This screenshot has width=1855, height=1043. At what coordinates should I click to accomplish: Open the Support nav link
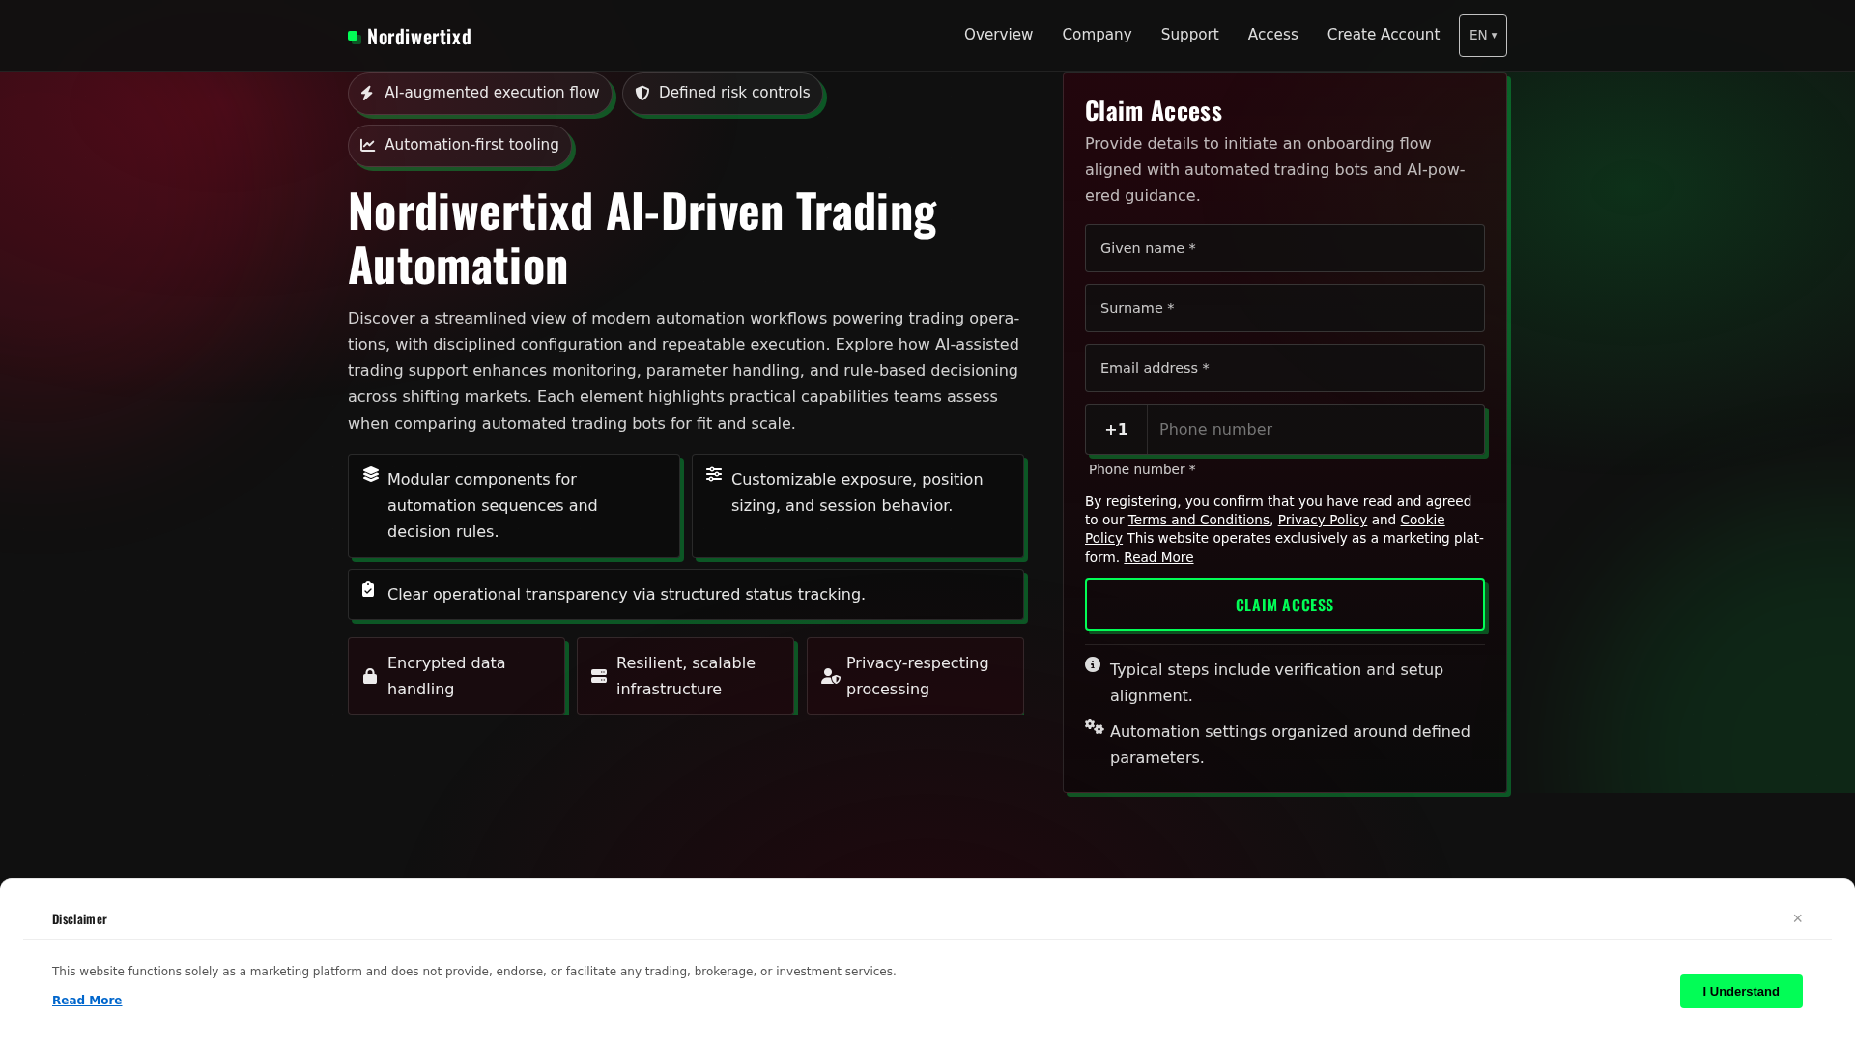[x=1189, y=35]
